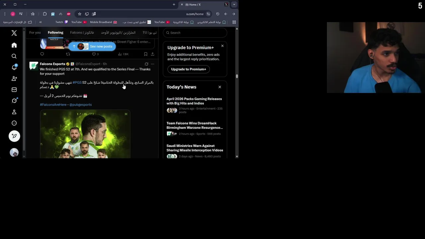Switch to For you tab
Screen dimensions: 425x239
pyautogui.click(x=35, y=33)
